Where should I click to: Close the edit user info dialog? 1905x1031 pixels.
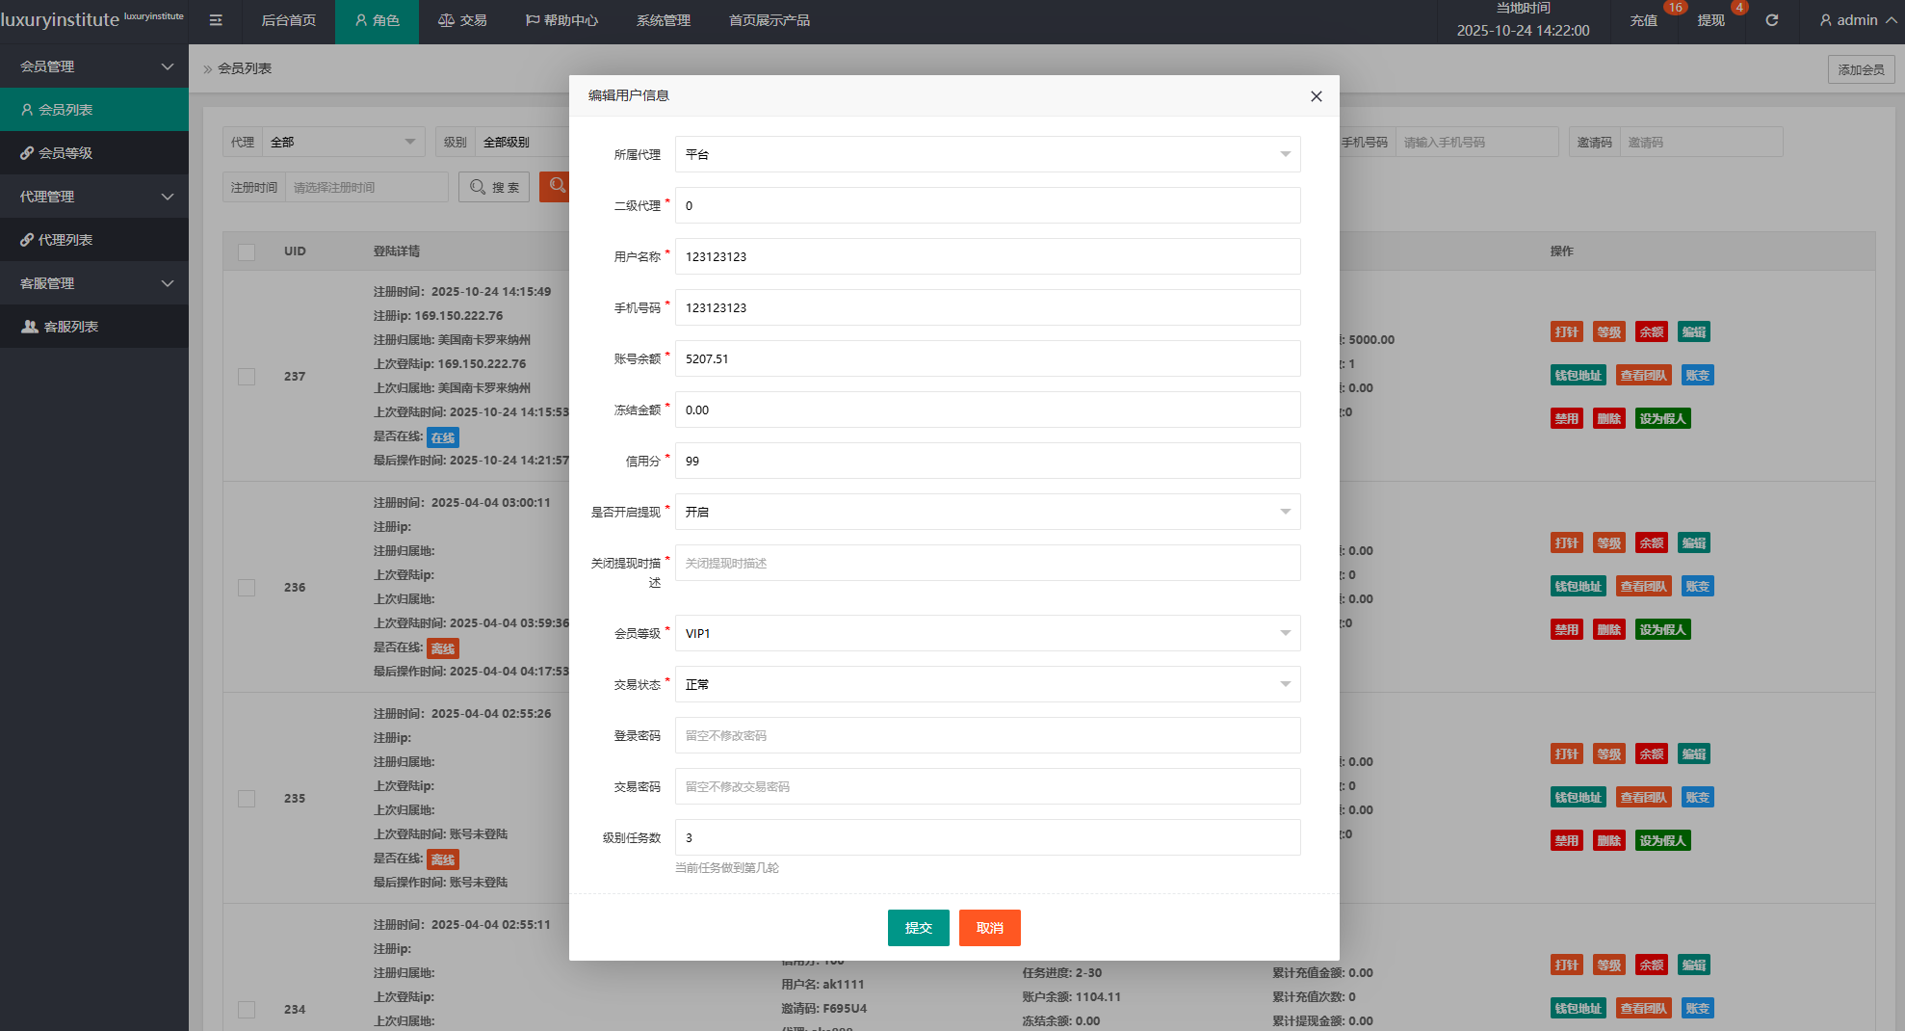coord(1316,96)
